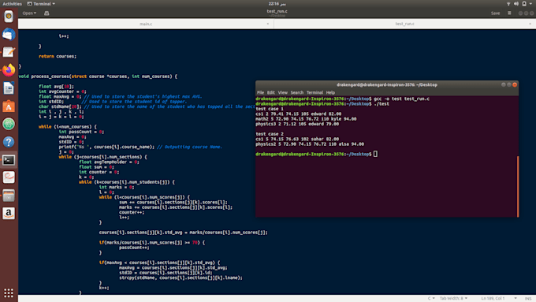Click the 'counter++;' code line
Screen dimensions: 536x302
(132, 212)
